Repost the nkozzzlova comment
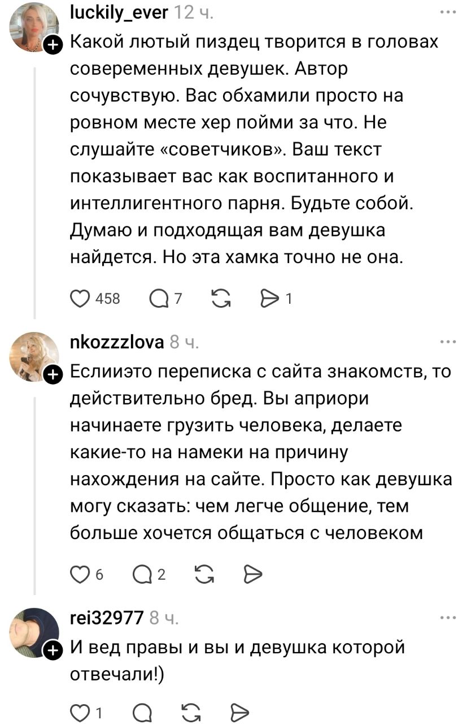476x724 pixels. (204, 575)
